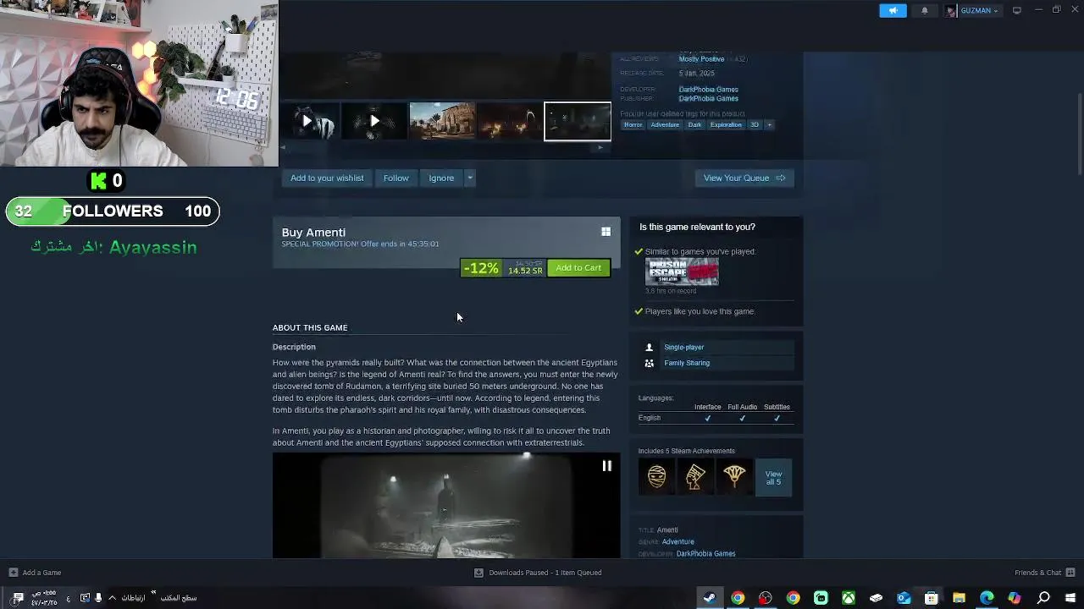Click the thumbnail strip right arrow

600,147
